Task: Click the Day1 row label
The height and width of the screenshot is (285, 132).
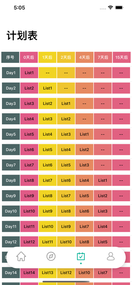Action: point(11,73)
